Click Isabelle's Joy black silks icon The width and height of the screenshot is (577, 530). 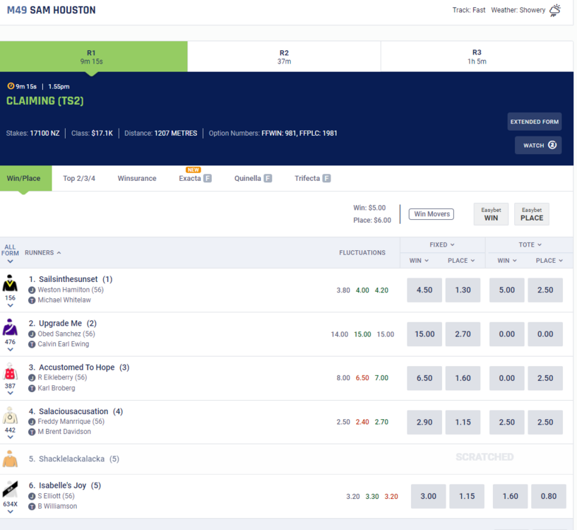tap(10, 489)
